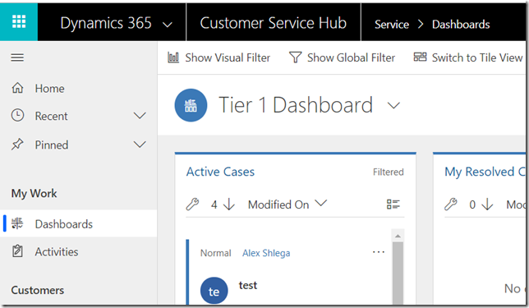Expand the Pinned section chevron
This screenshot has width=529, height=308.
[x=140, y=145]
